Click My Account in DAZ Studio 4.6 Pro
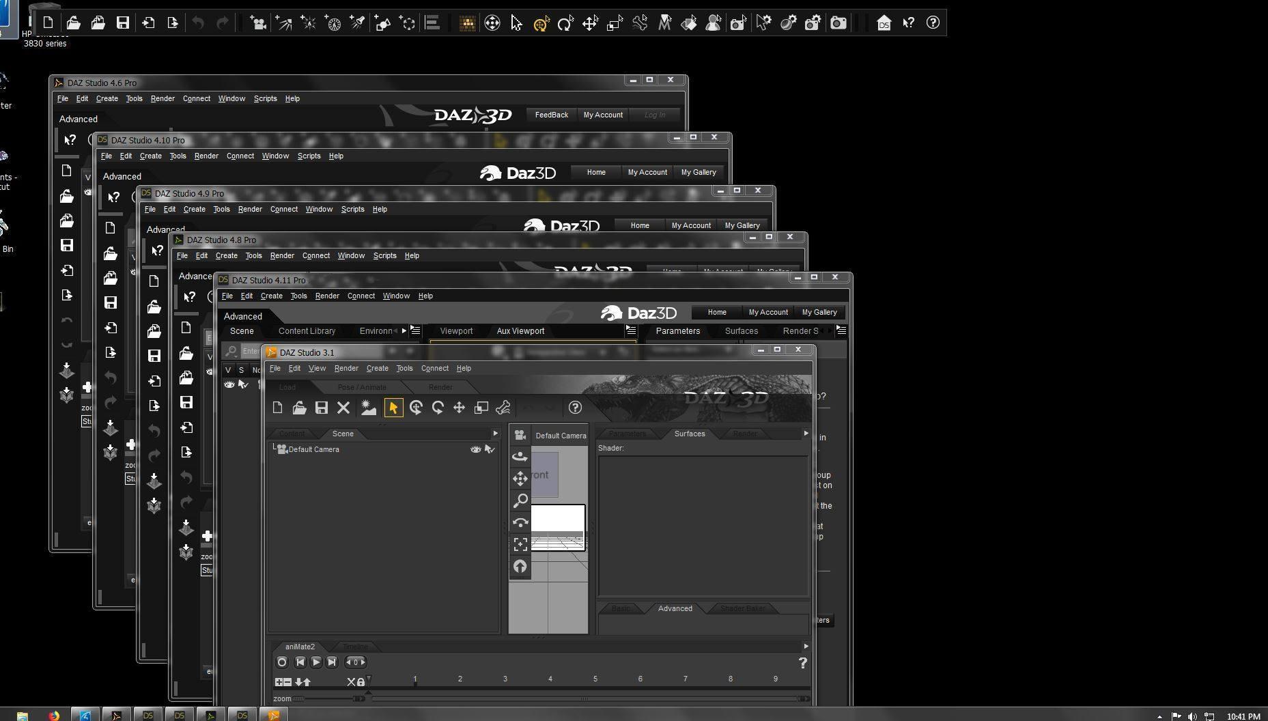 point(603,115)
